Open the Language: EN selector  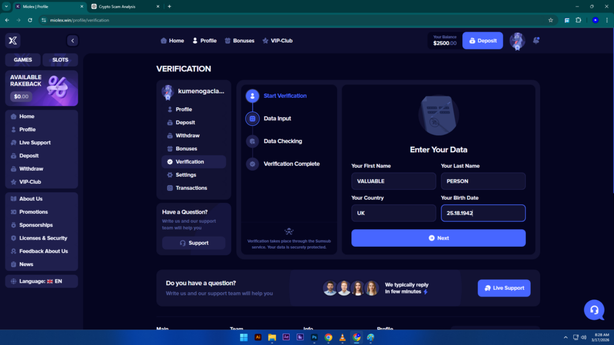click(41, 280)
